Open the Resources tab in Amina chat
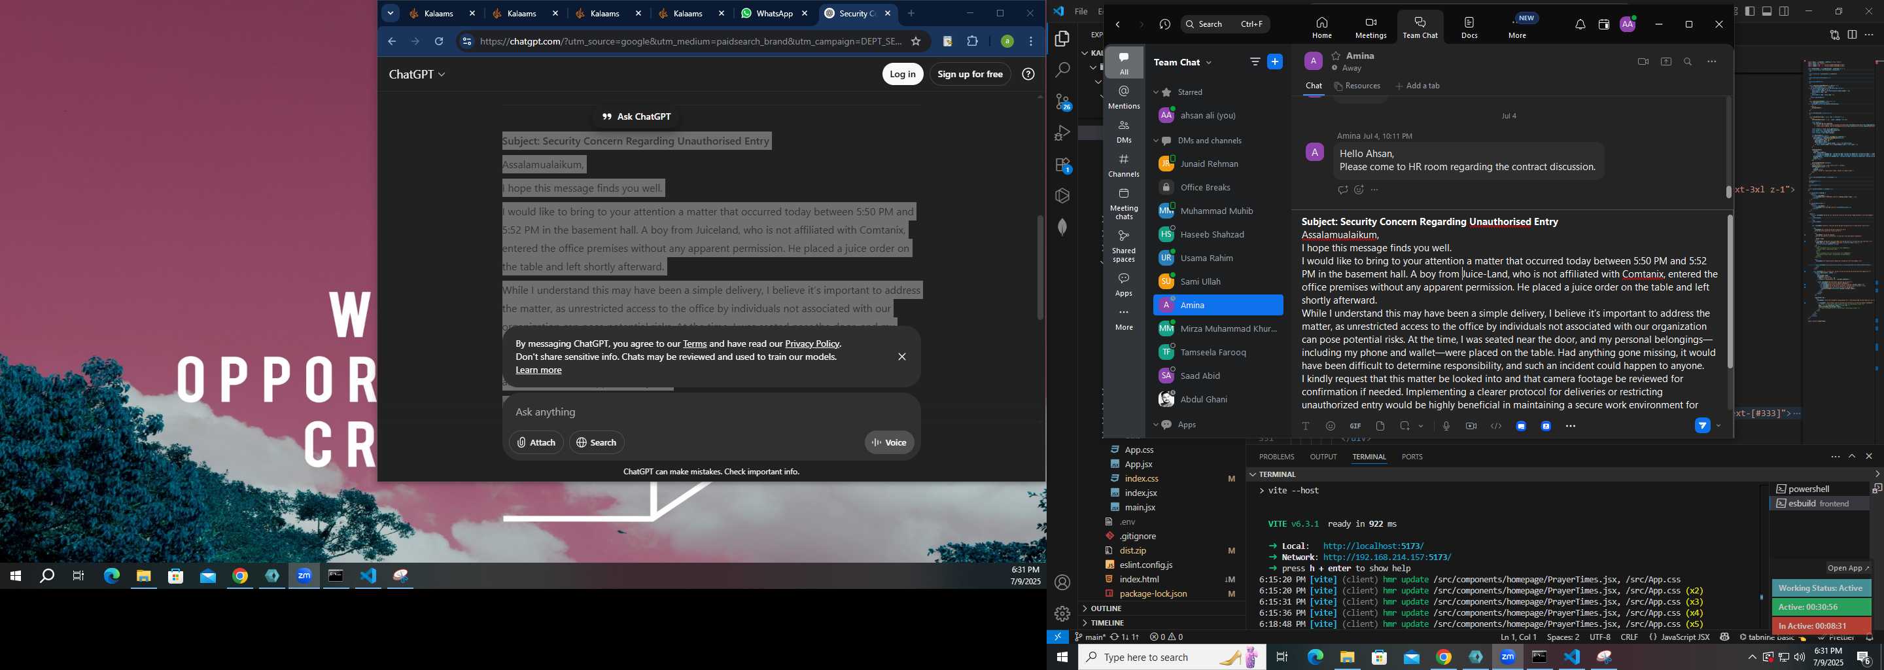 click(1357, 86)
